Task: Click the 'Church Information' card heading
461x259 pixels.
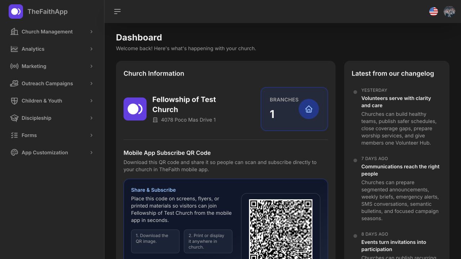Action: click(154, 73)
